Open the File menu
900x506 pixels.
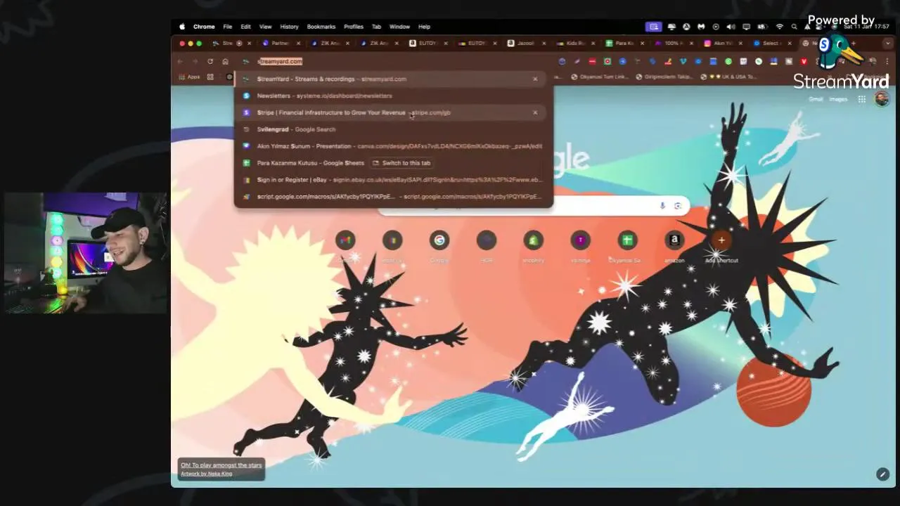click(x=228, y=27)
